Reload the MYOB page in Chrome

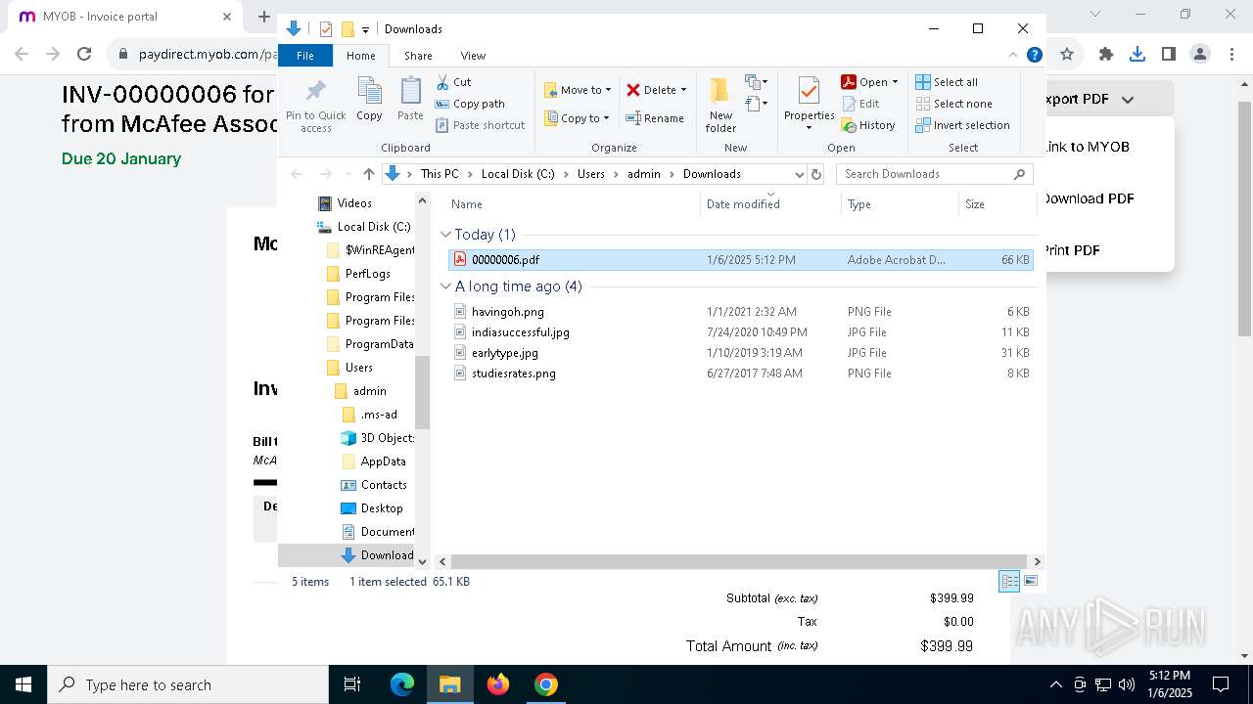pyautogui.click(x=84, y=55)
